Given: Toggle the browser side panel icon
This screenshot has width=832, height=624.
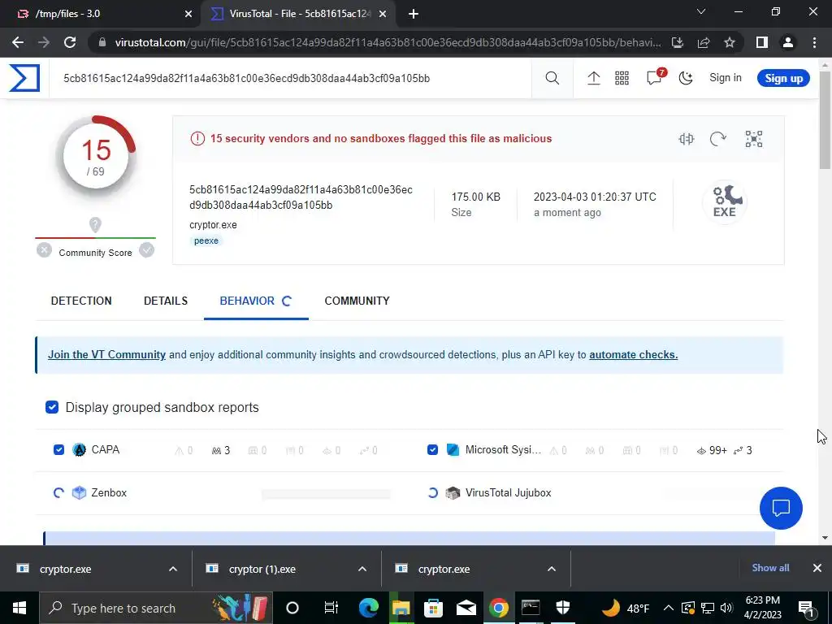Looking at the screenshot, I should (x=762, y=42).
